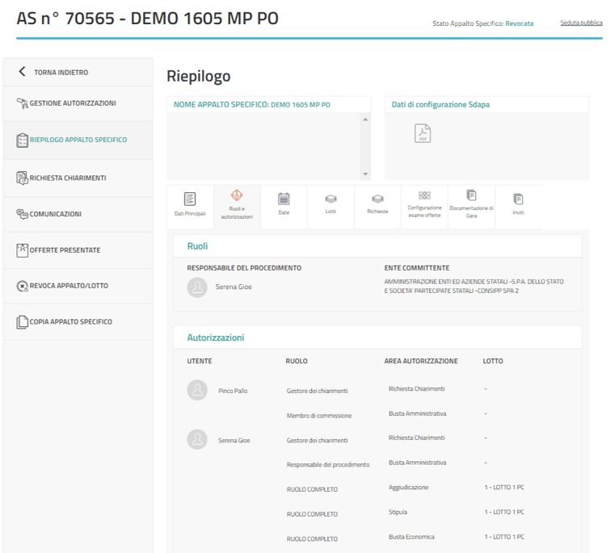Open the Sdapa configuration PDF icon
The height and width of the screenshot is (553, 610).
(423, 134)
